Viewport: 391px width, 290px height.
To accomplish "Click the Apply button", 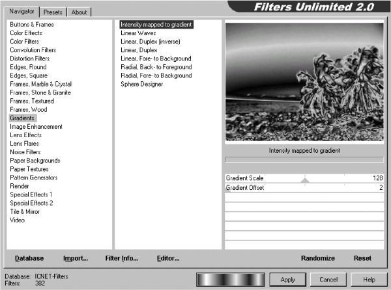I will point(288,280).
